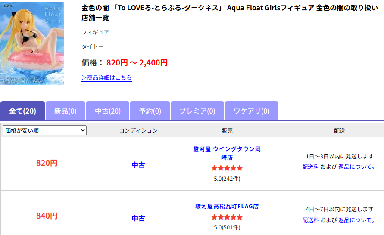Open the 商品詳細はこちら product details link
384x235 pixels.
[106, 77]
